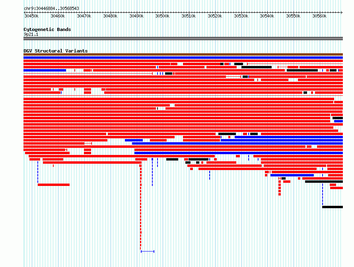
Task: Select the blue dashed vertical connector near 30518k
Action: point(210,175)
